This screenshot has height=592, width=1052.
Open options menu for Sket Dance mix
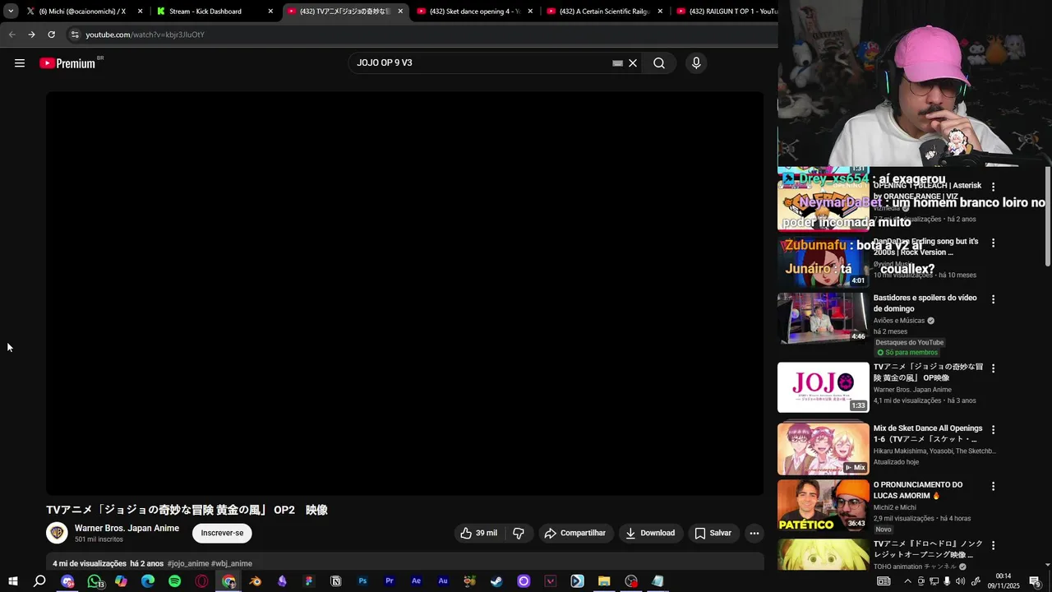[993, 430]
